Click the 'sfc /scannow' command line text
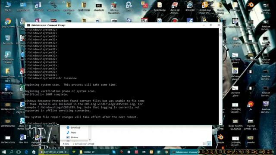Image resolution: width=276 pixels, height=155 pixels. tap(67, 78)
